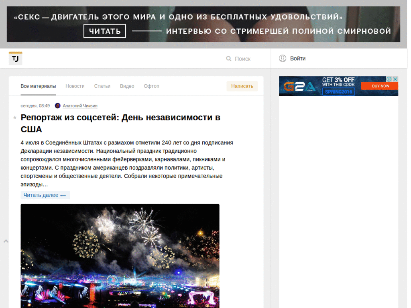Click the scroll-to-top chevron arrow

6,241
